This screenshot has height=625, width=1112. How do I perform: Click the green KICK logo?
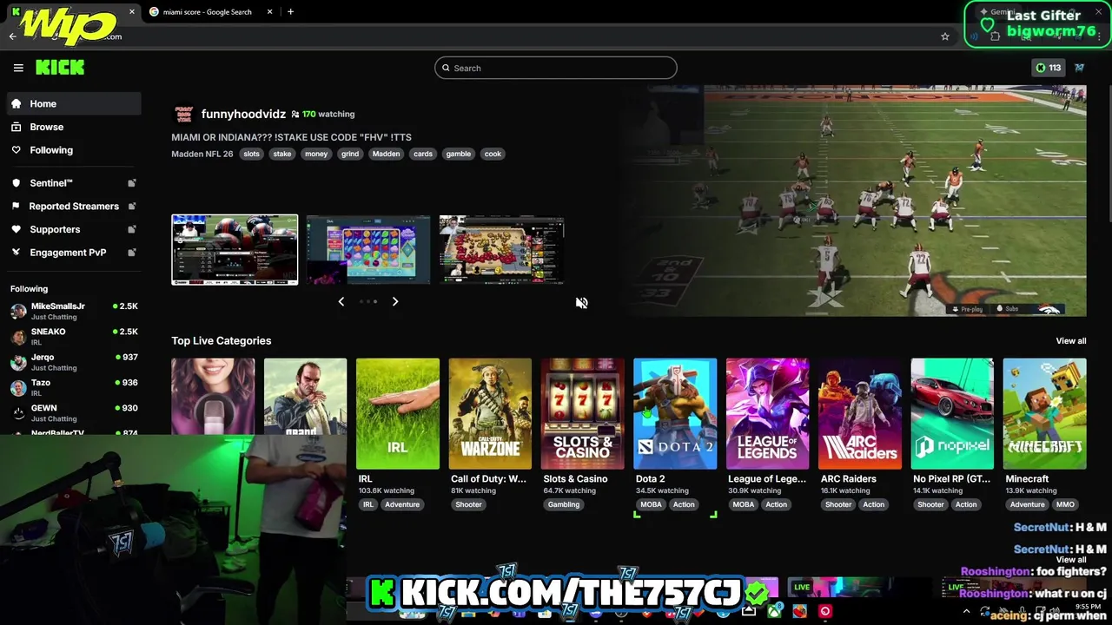point(60,68)
